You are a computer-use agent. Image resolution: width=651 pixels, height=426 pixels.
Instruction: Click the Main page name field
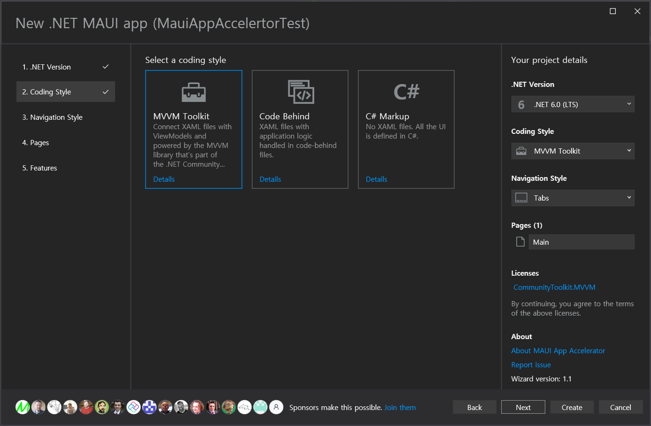[x=581, y=242]
